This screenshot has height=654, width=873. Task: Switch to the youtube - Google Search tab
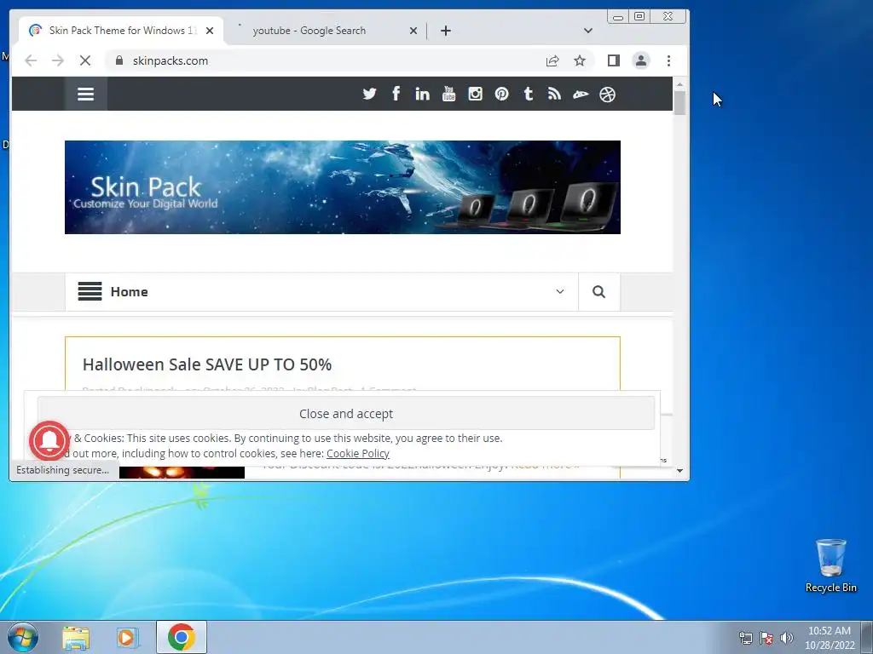[325, 31]
